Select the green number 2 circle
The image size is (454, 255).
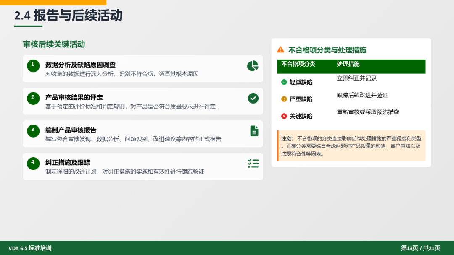(33, 98)
